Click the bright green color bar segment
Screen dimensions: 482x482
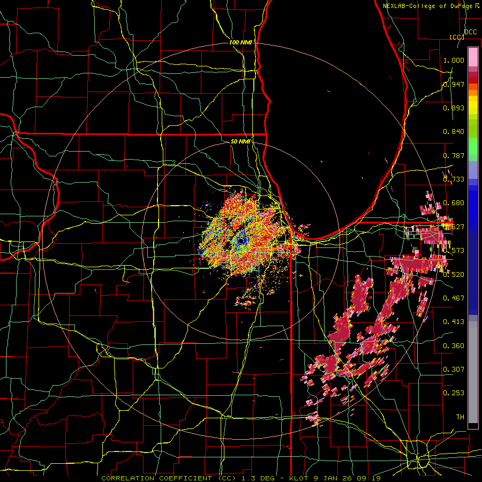point(473,146)
